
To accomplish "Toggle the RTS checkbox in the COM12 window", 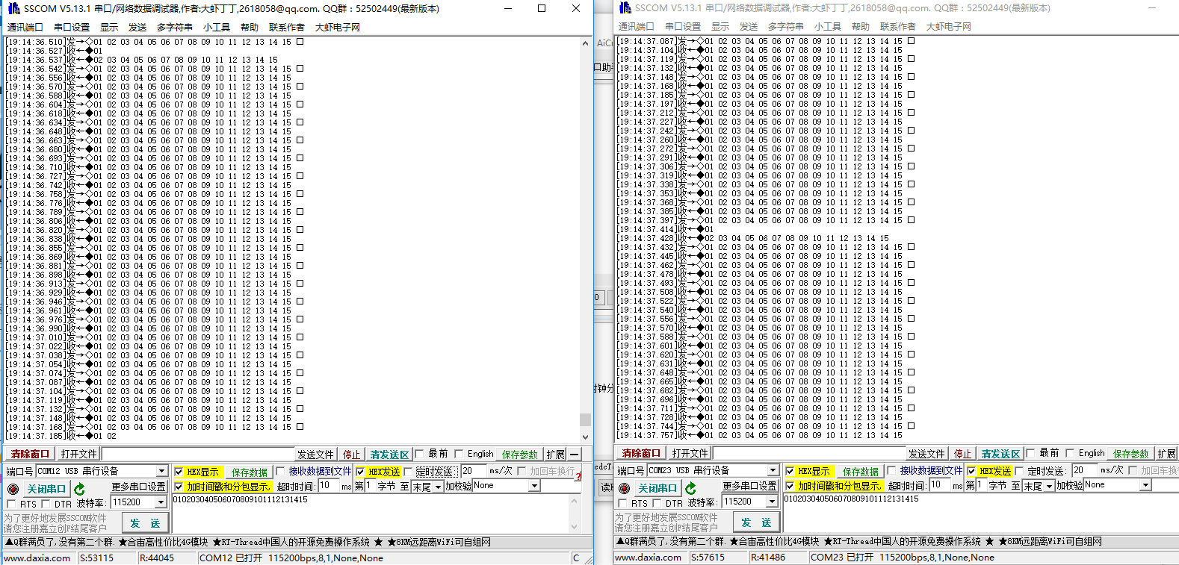I will point(11,504).
